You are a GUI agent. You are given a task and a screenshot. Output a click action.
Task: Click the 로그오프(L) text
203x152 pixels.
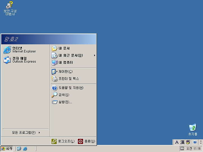(66, 141)
